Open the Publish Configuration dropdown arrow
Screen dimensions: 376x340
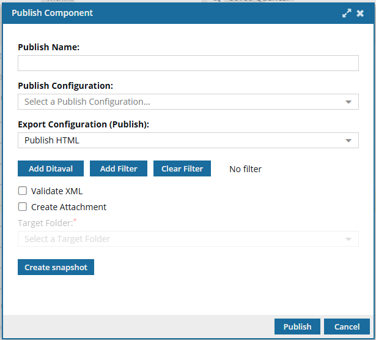coord(348,102)
